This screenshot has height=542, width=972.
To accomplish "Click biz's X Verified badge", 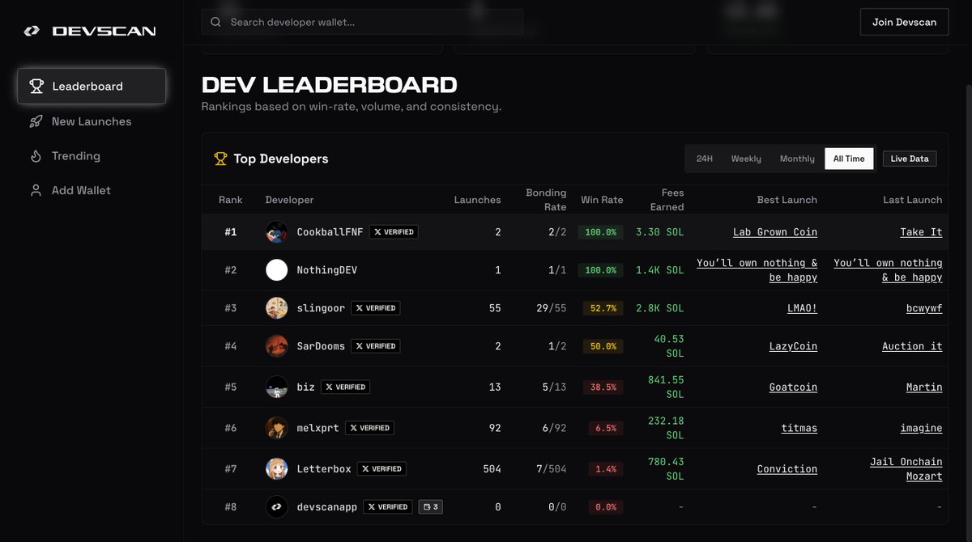I will point(346,387).
